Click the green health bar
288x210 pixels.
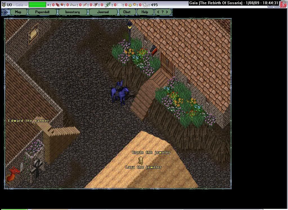(37, 5)
